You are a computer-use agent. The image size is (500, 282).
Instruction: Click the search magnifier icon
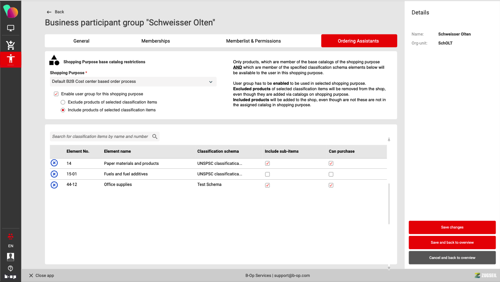pos(155,136)
